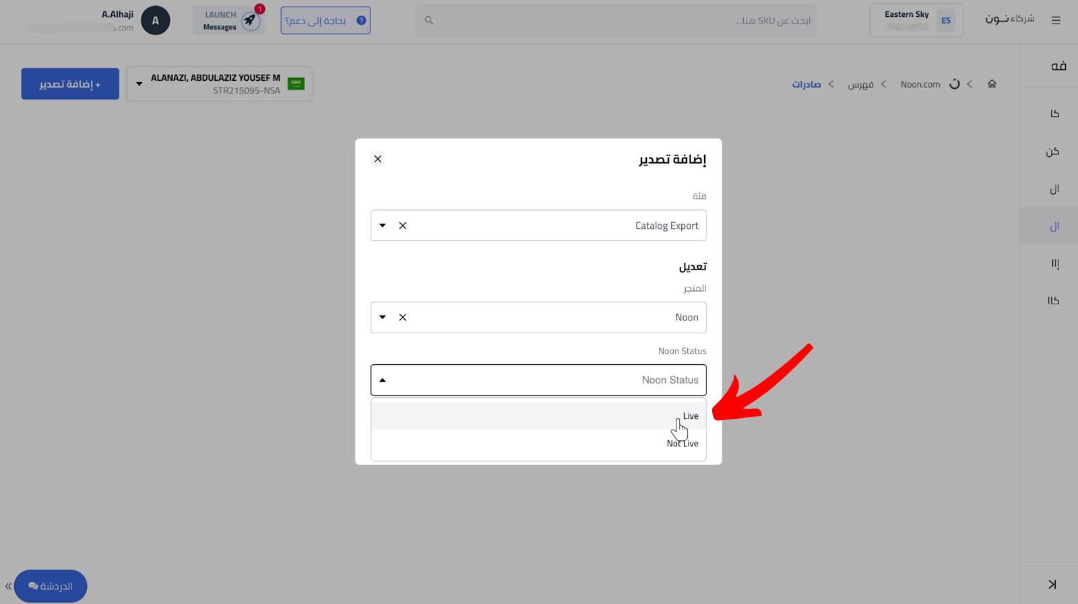Open the Launch Messages rocket icon
Screen dimensions: 1078x604
click(x=251, y=20)
